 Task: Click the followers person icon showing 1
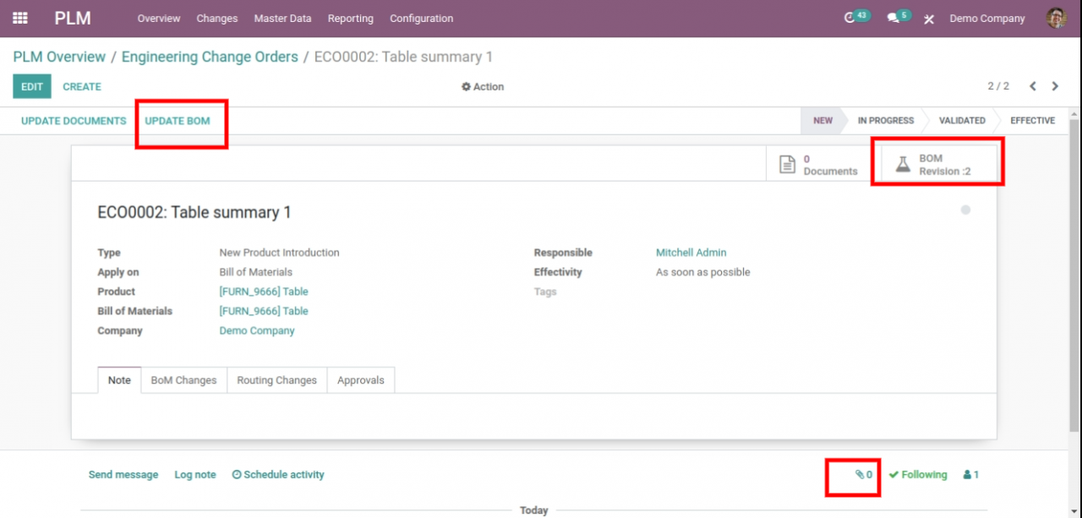point(969,474)
